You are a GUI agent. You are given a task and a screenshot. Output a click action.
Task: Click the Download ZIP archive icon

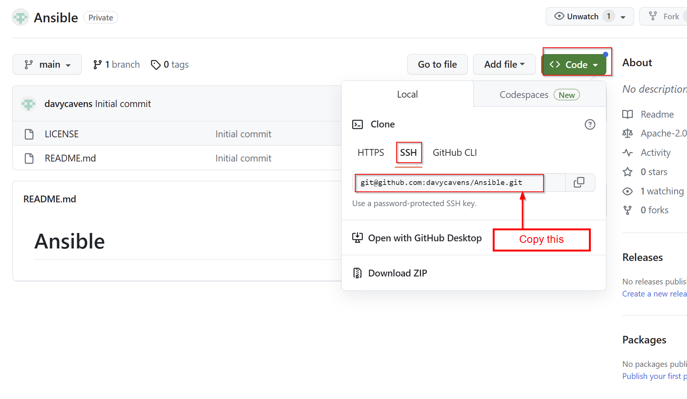click(x=357, y=273)
